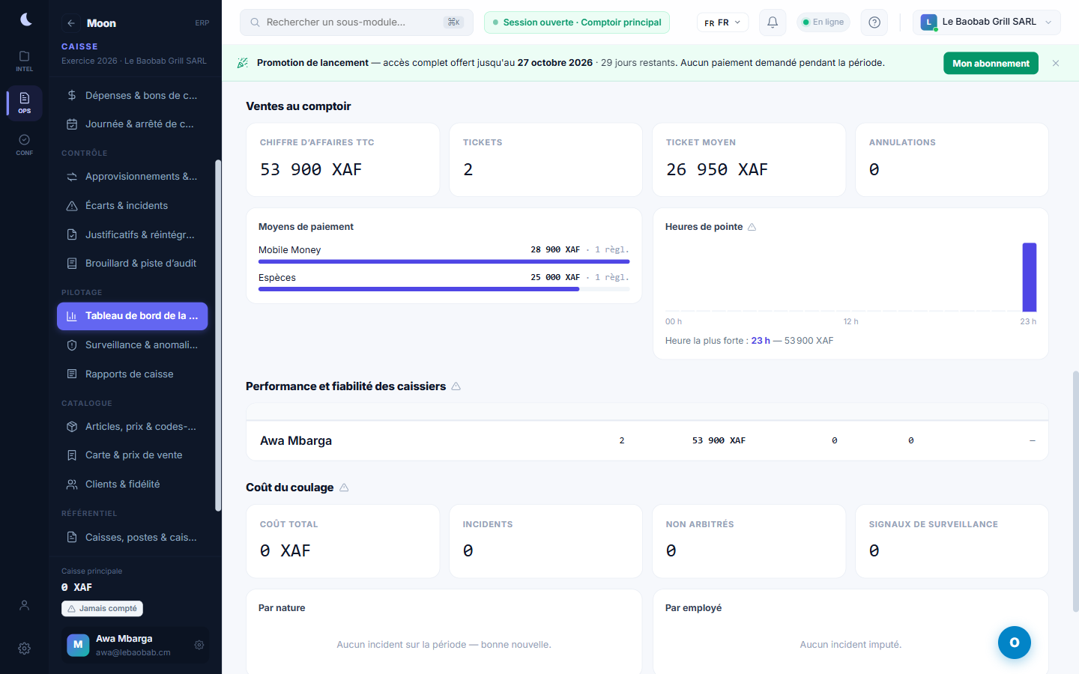Image resolution: width=1079 pixels, height=674 pixels.
Task: Open Brouillard & piste d'audit
Action: pos(132,264)
